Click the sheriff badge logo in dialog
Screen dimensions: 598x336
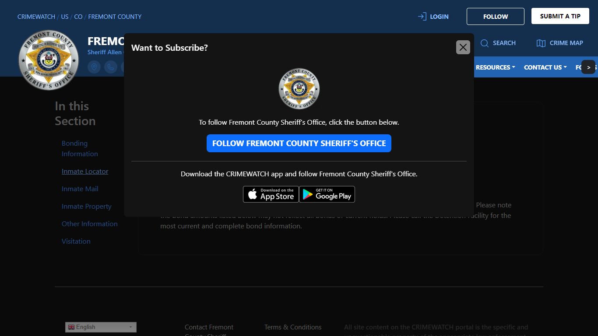coord(299,88)
